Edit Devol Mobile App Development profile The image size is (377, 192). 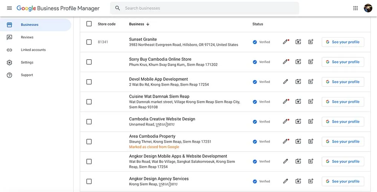coord(286,82)
